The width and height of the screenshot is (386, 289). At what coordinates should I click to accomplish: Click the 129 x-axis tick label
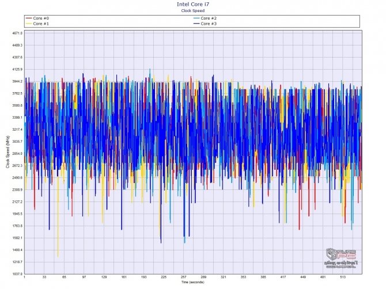[x=104, y=277]
